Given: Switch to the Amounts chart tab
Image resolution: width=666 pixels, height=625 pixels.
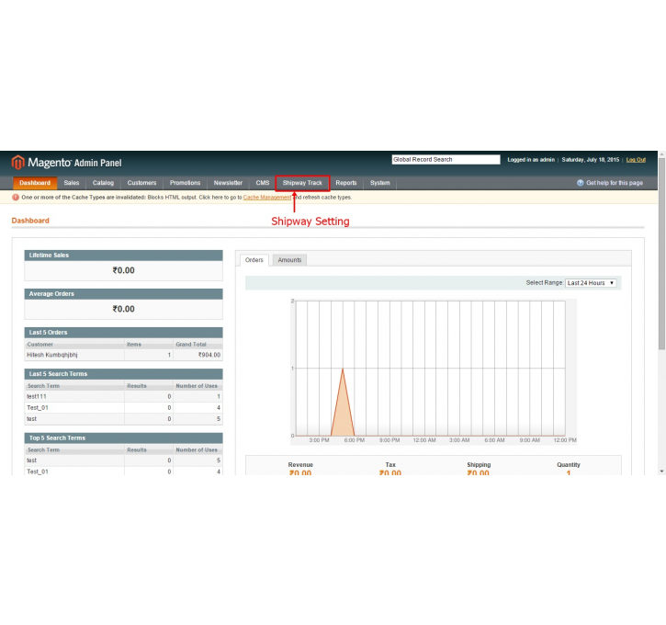Looking at the screenshot, I should [289, 259].
